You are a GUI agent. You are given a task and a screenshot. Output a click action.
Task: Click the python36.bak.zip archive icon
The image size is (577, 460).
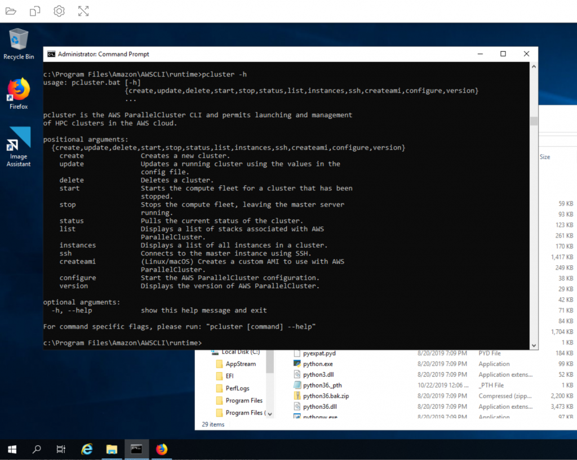(x=297, y=396)
